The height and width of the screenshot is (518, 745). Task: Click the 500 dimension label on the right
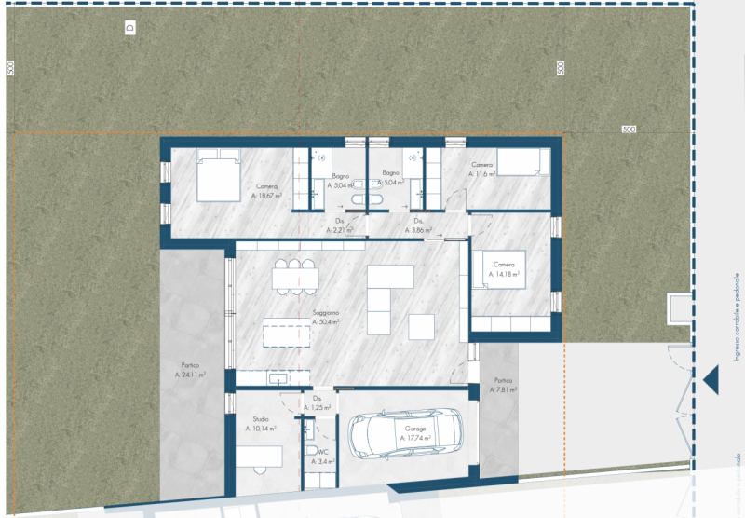(x=629, y=129)
